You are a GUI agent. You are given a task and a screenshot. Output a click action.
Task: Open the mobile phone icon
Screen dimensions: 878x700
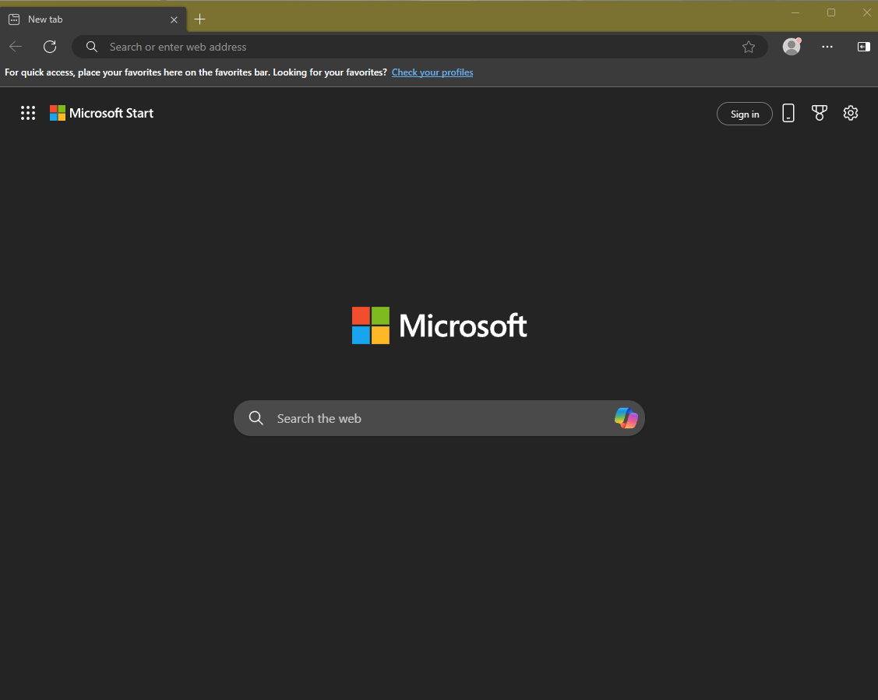point(788,113)
